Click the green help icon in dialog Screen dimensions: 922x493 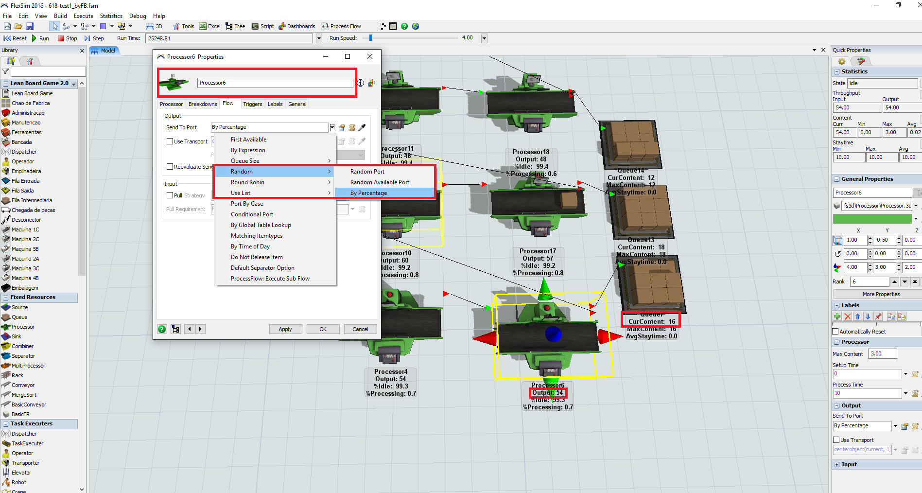pos(162,329)
